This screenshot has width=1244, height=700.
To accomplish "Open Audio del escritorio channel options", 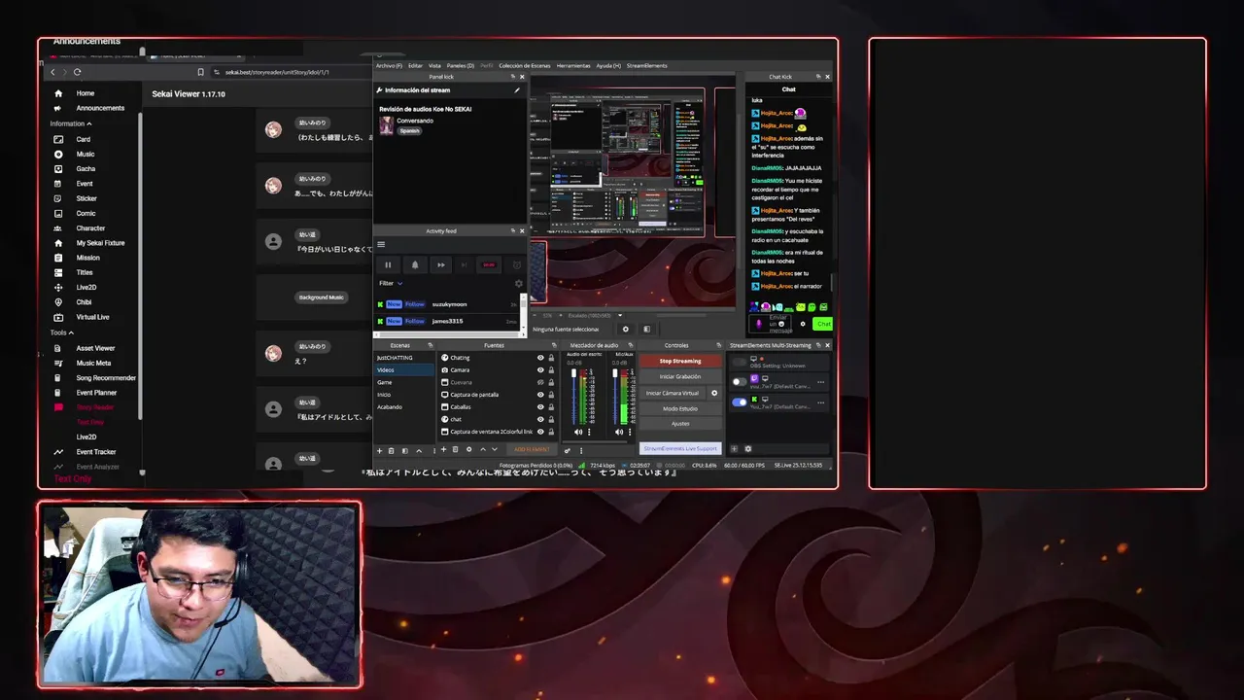I will (589, 432).
